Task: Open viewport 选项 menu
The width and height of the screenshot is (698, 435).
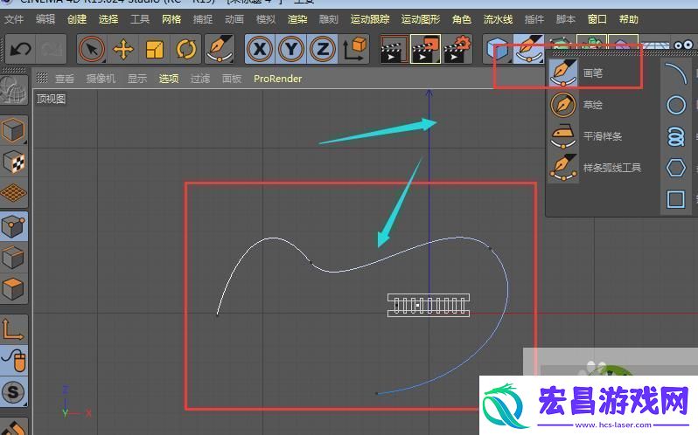Action: click(x=169, y=79)
